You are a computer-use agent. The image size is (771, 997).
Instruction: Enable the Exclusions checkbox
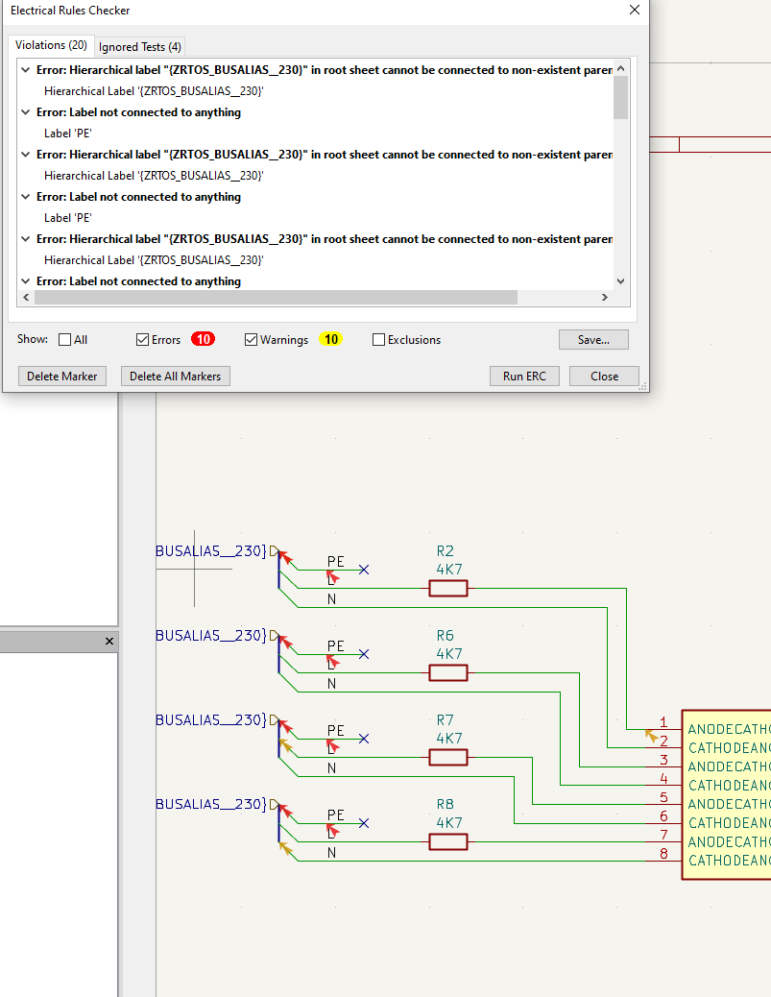tap(378, 340)
